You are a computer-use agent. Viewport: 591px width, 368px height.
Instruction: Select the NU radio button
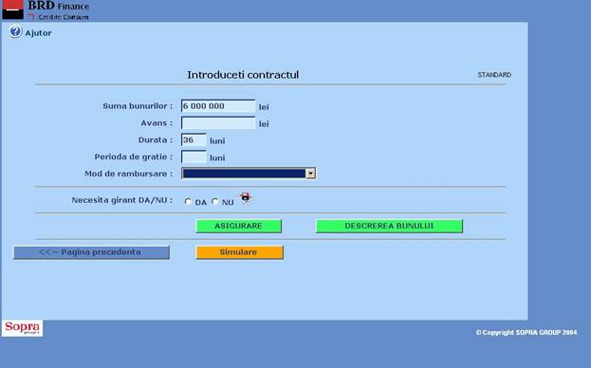[x=214, y=201]
